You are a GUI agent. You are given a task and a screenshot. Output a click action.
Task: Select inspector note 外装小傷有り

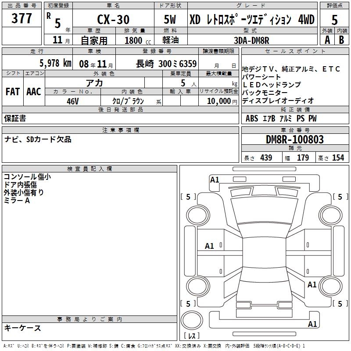tap(24, 193)
